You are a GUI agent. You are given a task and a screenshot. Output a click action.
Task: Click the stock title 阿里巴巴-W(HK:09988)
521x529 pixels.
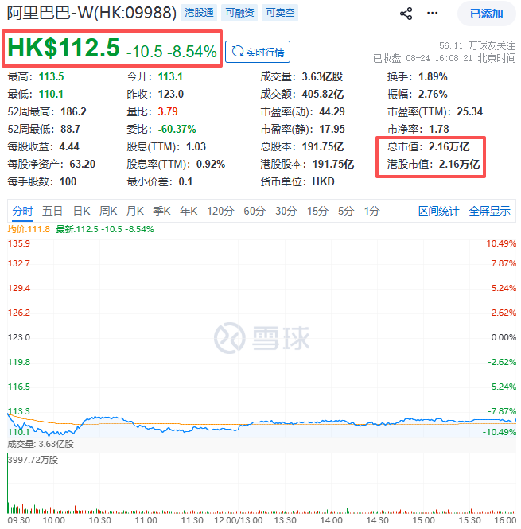click(x=91, y=13)
